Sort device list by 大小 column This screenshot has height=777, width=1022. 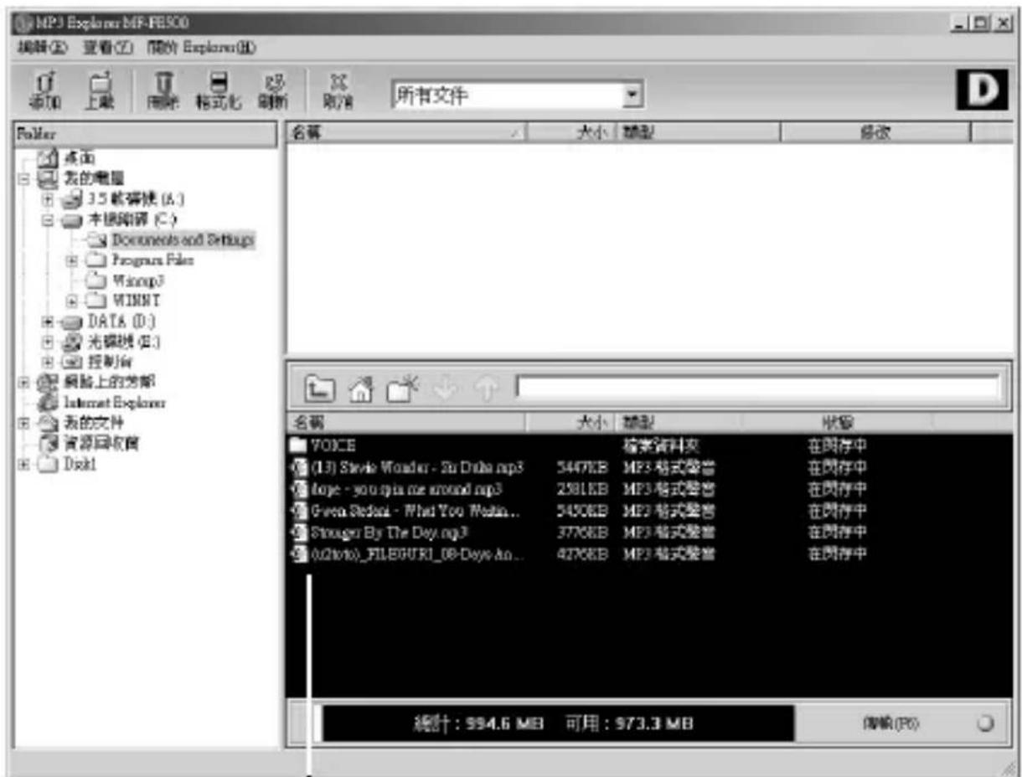571,422
